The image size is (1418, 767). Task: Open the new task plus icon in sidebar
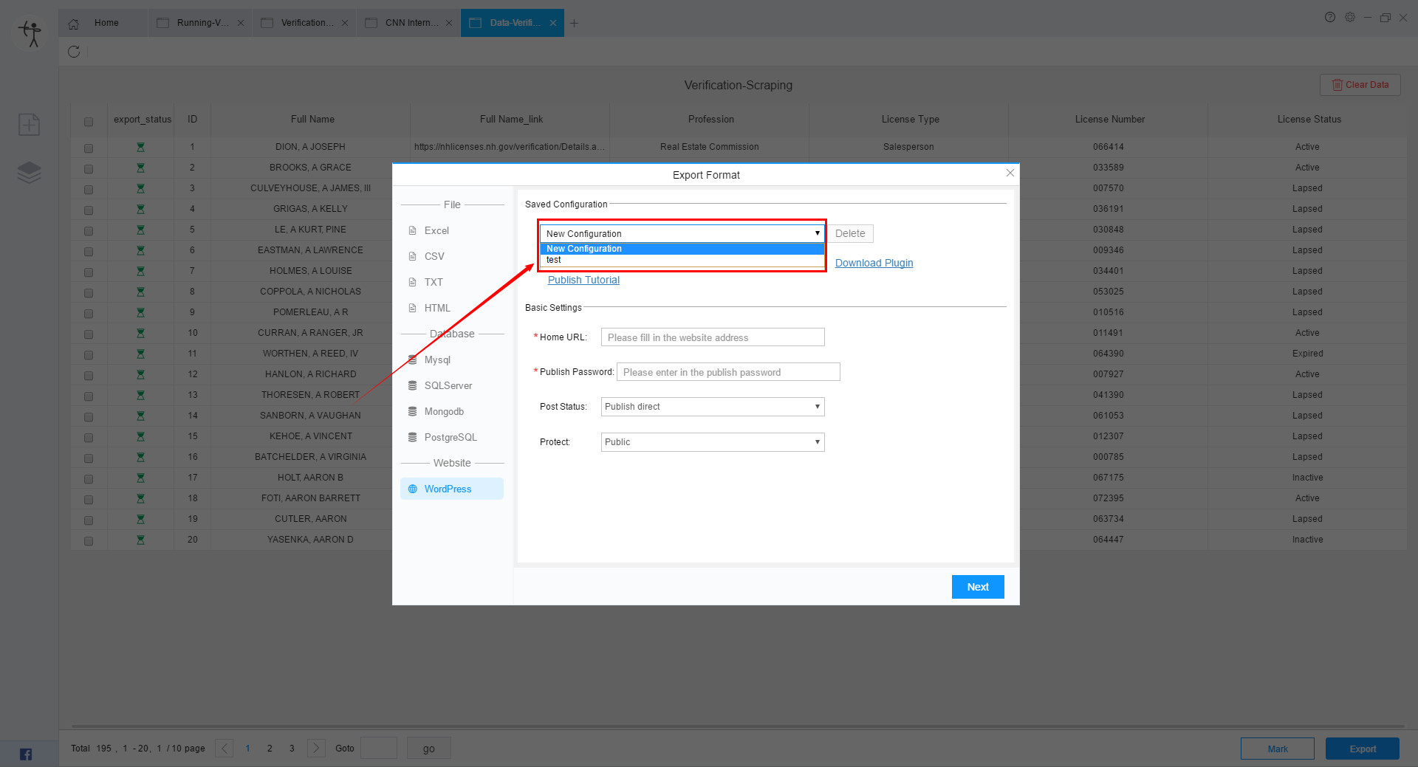(x=29, y=124)
